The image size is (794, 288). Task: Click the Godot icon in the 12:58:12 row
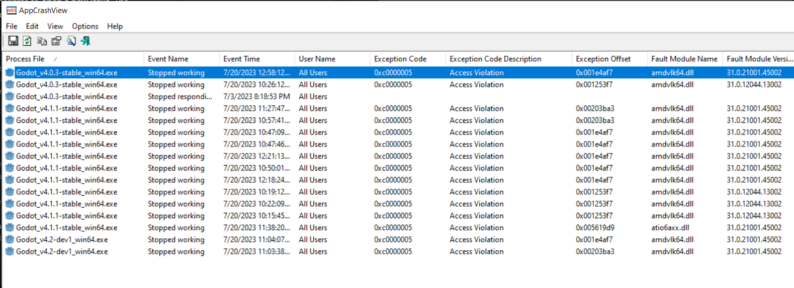click(x=10, y=73)
